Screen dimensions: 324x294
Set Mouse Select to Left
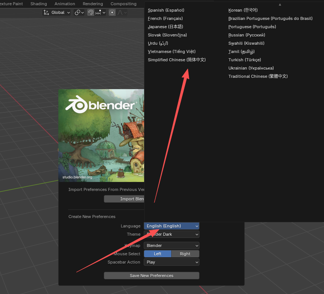coord(157,254)
